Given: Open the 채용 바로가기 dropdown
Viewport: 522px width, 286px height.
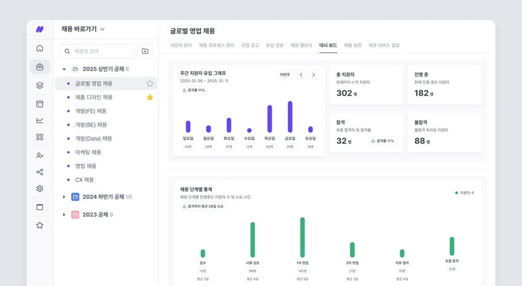Looking at the screenshot, I should pyautogui.click(x=83, y=29).
